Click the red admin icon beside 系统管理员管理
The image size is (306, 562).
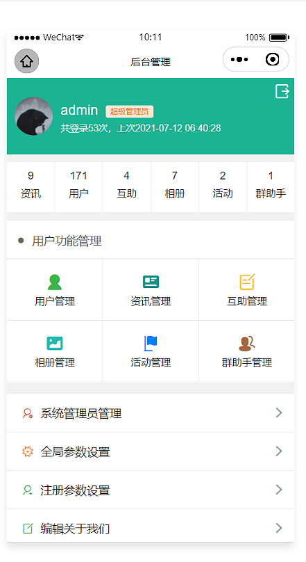point(28,413)
